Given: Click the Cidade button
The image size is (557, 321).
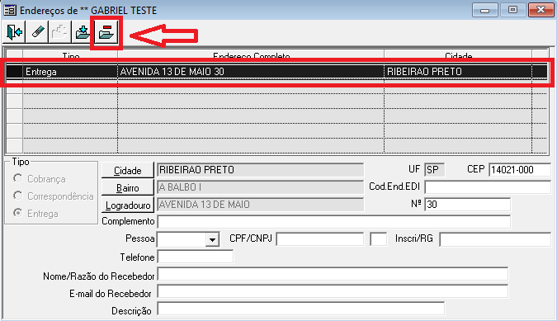Looking at the screenshot, I should point(128,170).
